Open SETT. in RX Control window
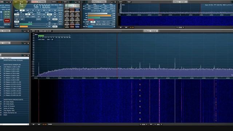 coord(16,2)
